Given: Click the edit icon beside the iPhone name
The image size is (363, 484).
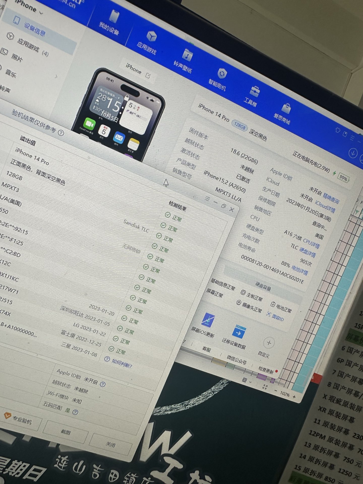Looking at the screenshot, I should (x=148, y=75).
